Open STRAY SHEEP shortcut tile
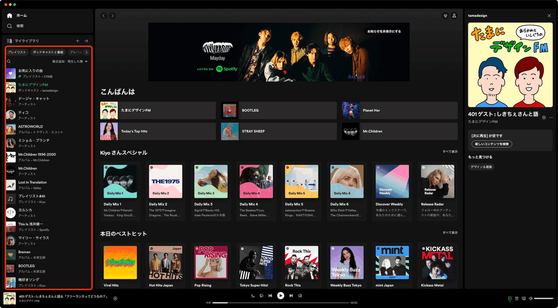Screen dimensions: 558x308 (x=279, y=131)
